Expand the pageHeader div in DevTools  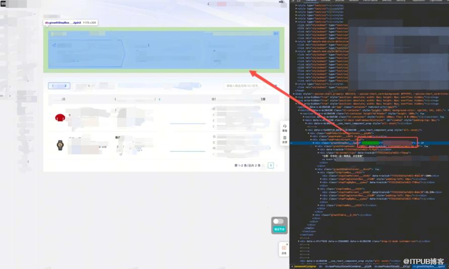click(311, 137)
